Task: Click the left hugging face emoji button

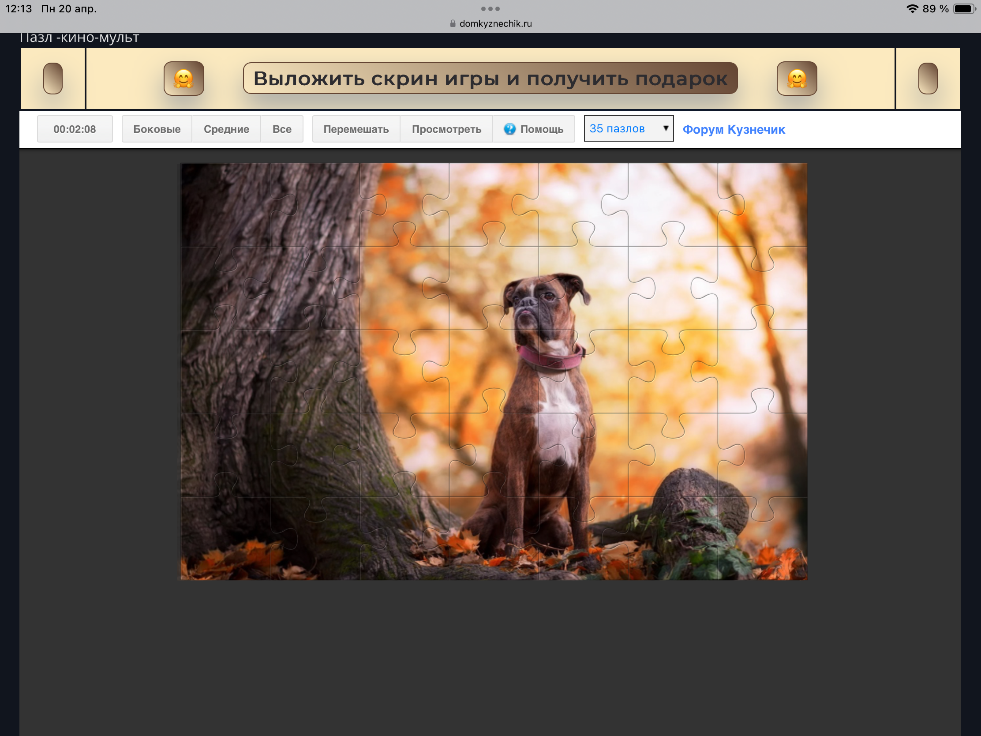Action: 183,79
